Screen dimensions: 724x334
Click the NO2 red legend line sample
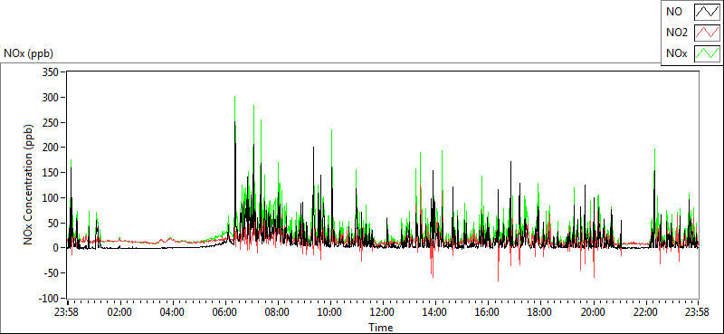point(707,33)
